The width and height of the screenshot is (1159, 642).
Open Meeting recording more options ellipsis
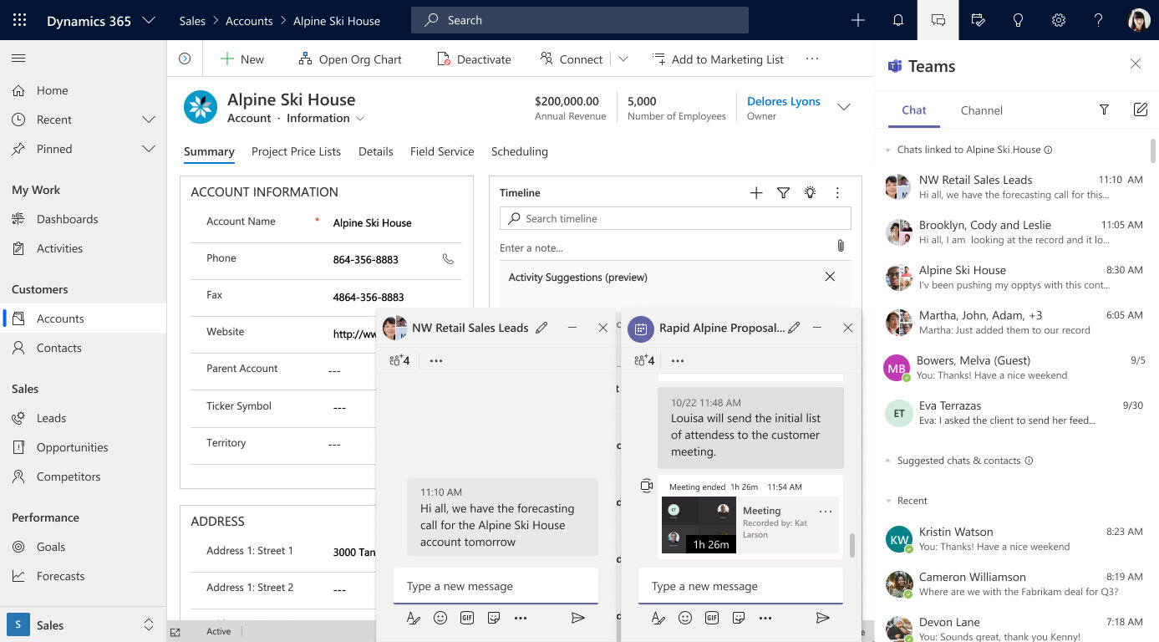(826, 511)
